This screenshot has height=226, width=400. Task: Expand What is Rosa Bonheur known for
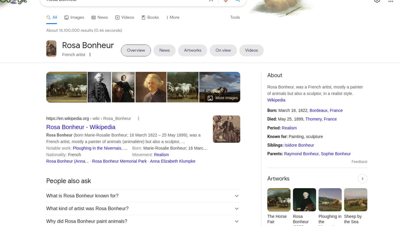click(143, 196)
